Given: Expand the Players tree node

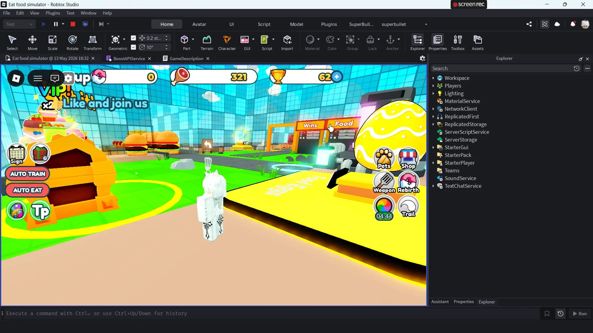Looking at the screenshot, I should click(x=433, y=86).
